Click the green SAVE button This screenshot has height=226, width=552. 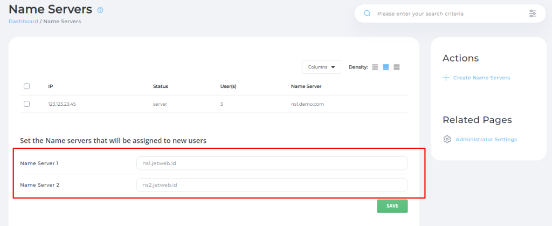click(x=392, y=206)
